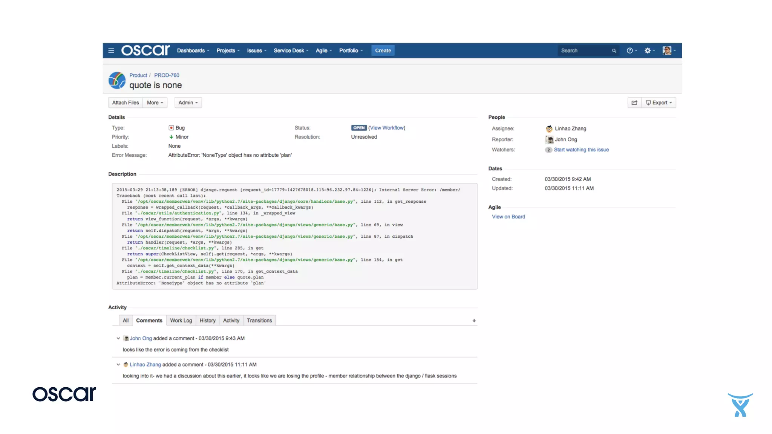Click inside the Search field
This screenshot has height=434, width=772.
582,50
